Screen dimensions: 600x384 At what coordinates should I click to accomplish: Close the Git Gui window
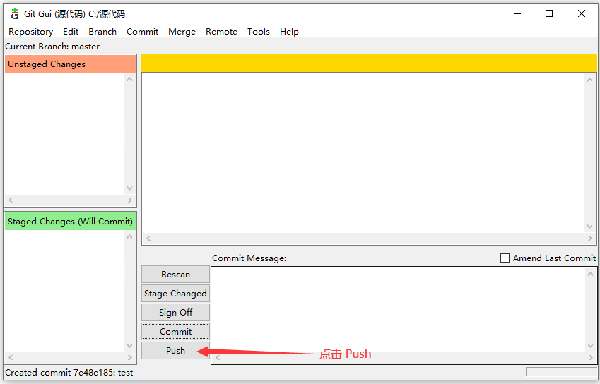click(x=581, y=13)
